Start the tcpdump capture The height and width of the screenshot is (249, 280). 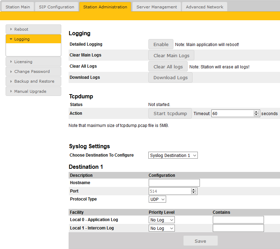pos(170,113)
